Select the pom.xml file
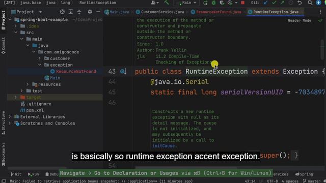 pos(32,110)
